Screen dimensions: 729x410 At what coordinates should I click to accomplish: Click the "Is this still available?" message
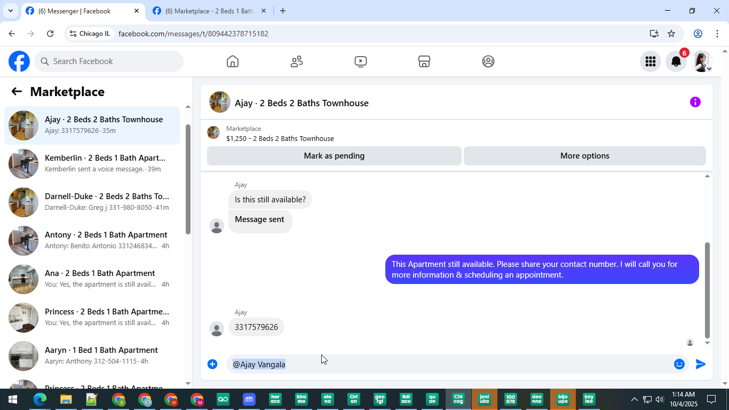point(270,200)
